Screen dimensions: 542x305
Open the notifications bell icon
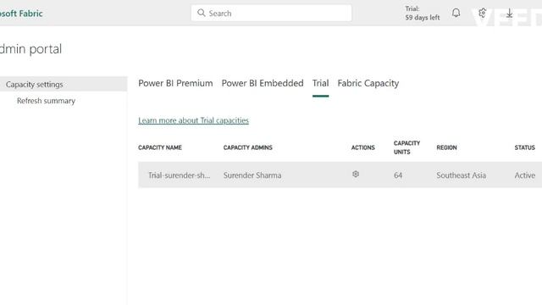(456, 14)
